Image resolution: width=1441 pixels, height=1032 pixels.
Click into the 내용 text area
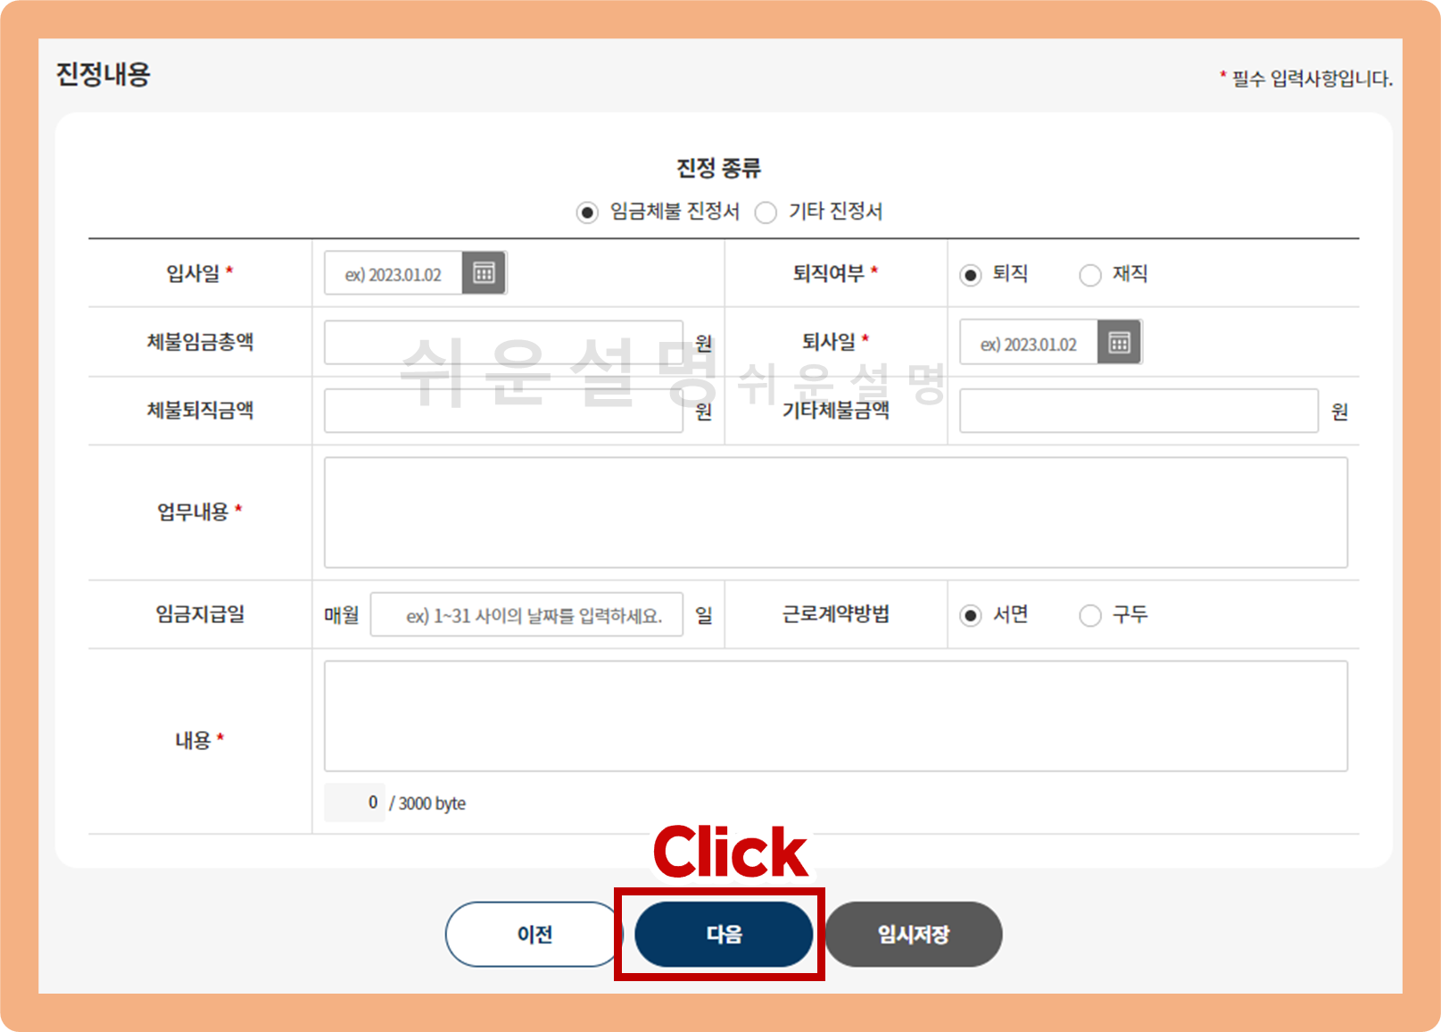836,716
